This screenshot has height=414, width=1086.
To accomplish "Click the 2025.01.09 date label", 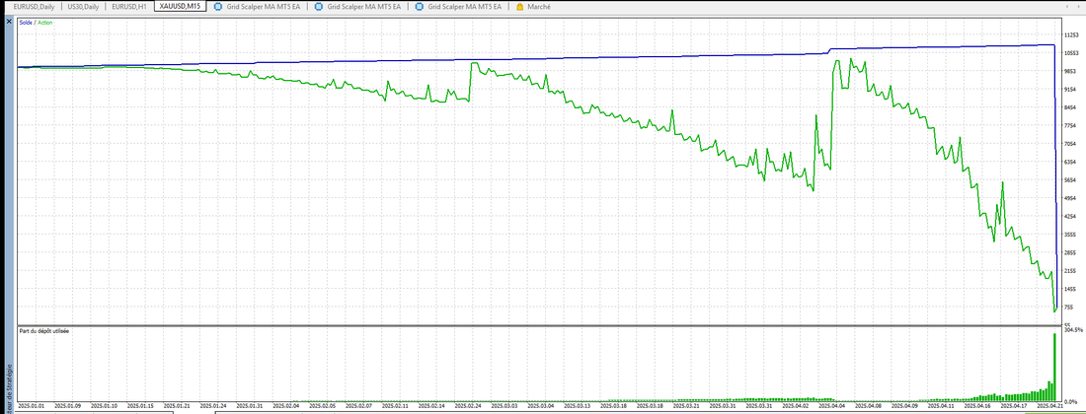I will click(x=68, y=407).
